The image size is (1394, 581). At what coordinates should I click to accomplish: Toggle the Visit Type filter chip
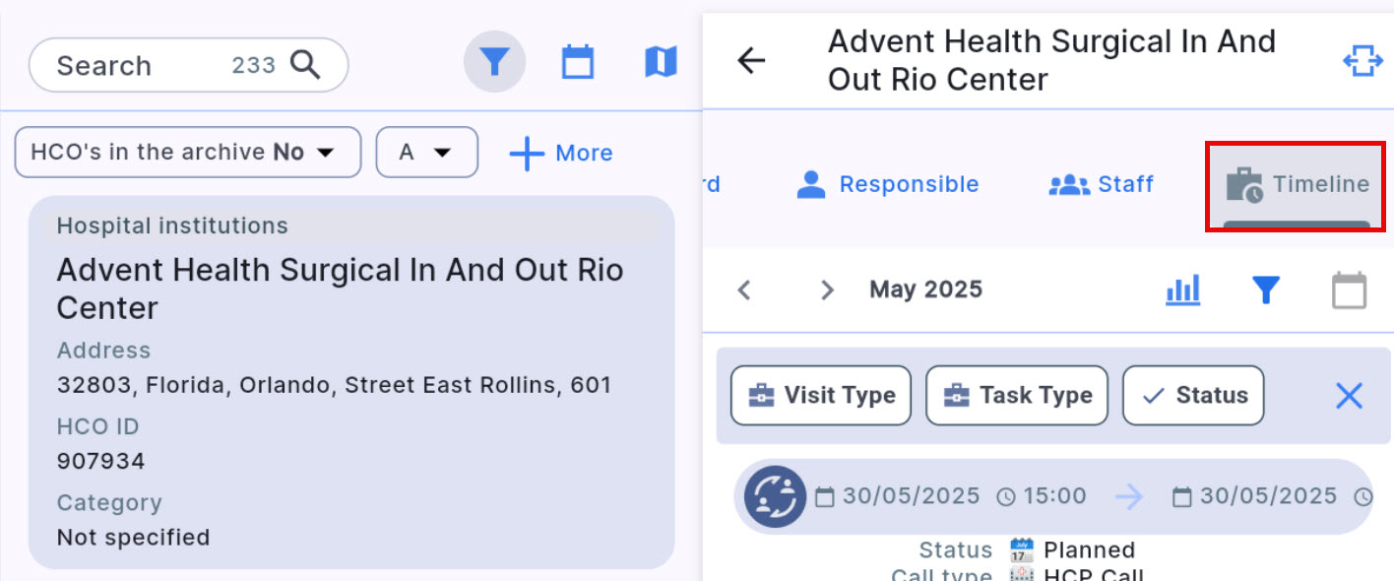click(x=821, y=396)
